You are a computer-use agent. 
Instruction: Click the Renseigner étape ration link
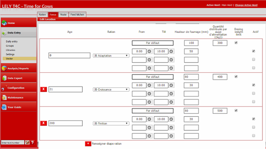107,144
